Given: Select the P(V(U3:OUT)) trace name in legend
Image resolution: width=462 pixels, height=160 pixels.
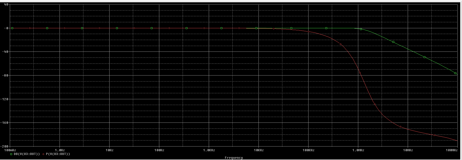Looking at the screenshot, I should (58, 154).
